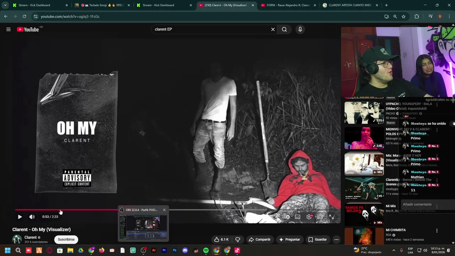Screen dimensions: 455x256
Task: Open more actions three-dot menu below video
Action: click(x=336, y=239)
